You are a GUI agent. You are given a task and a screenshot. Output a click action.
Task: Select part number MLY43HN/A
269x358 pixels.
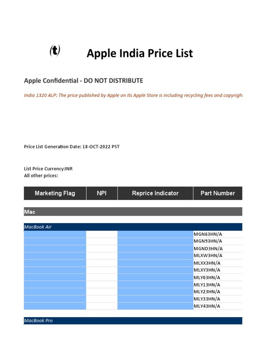pos(207,306)
